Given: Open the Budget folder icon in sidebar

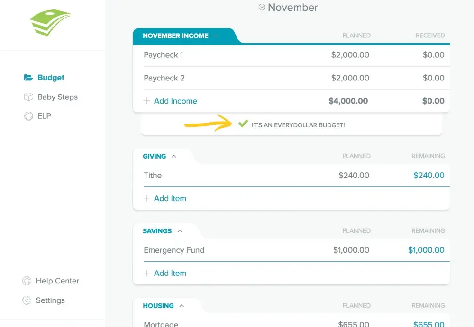Looking at the screenshot, I should tap(28, 78).
